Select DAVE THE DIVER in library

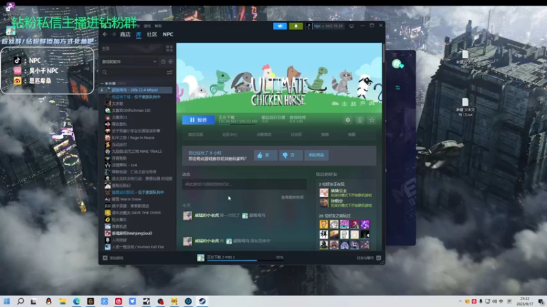click(136, 213)
